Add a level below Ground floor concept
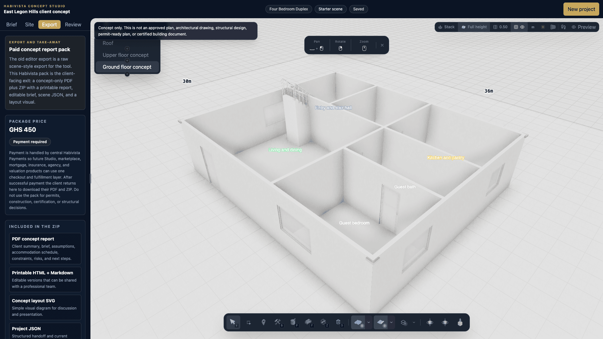 127,74
